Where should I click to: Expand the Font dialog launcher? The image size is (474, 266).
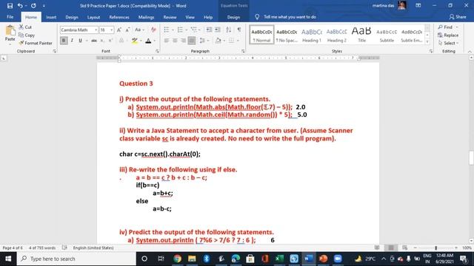click(157, 51)
